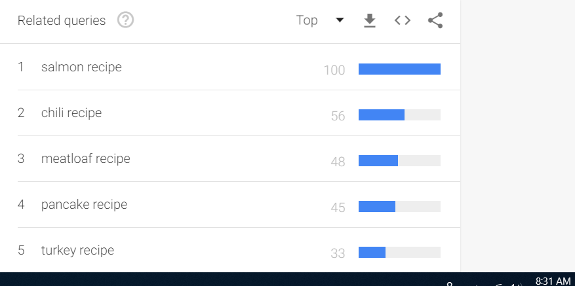Open the taskbar clock showing 8:31 AM

click(x=553, y=281)
